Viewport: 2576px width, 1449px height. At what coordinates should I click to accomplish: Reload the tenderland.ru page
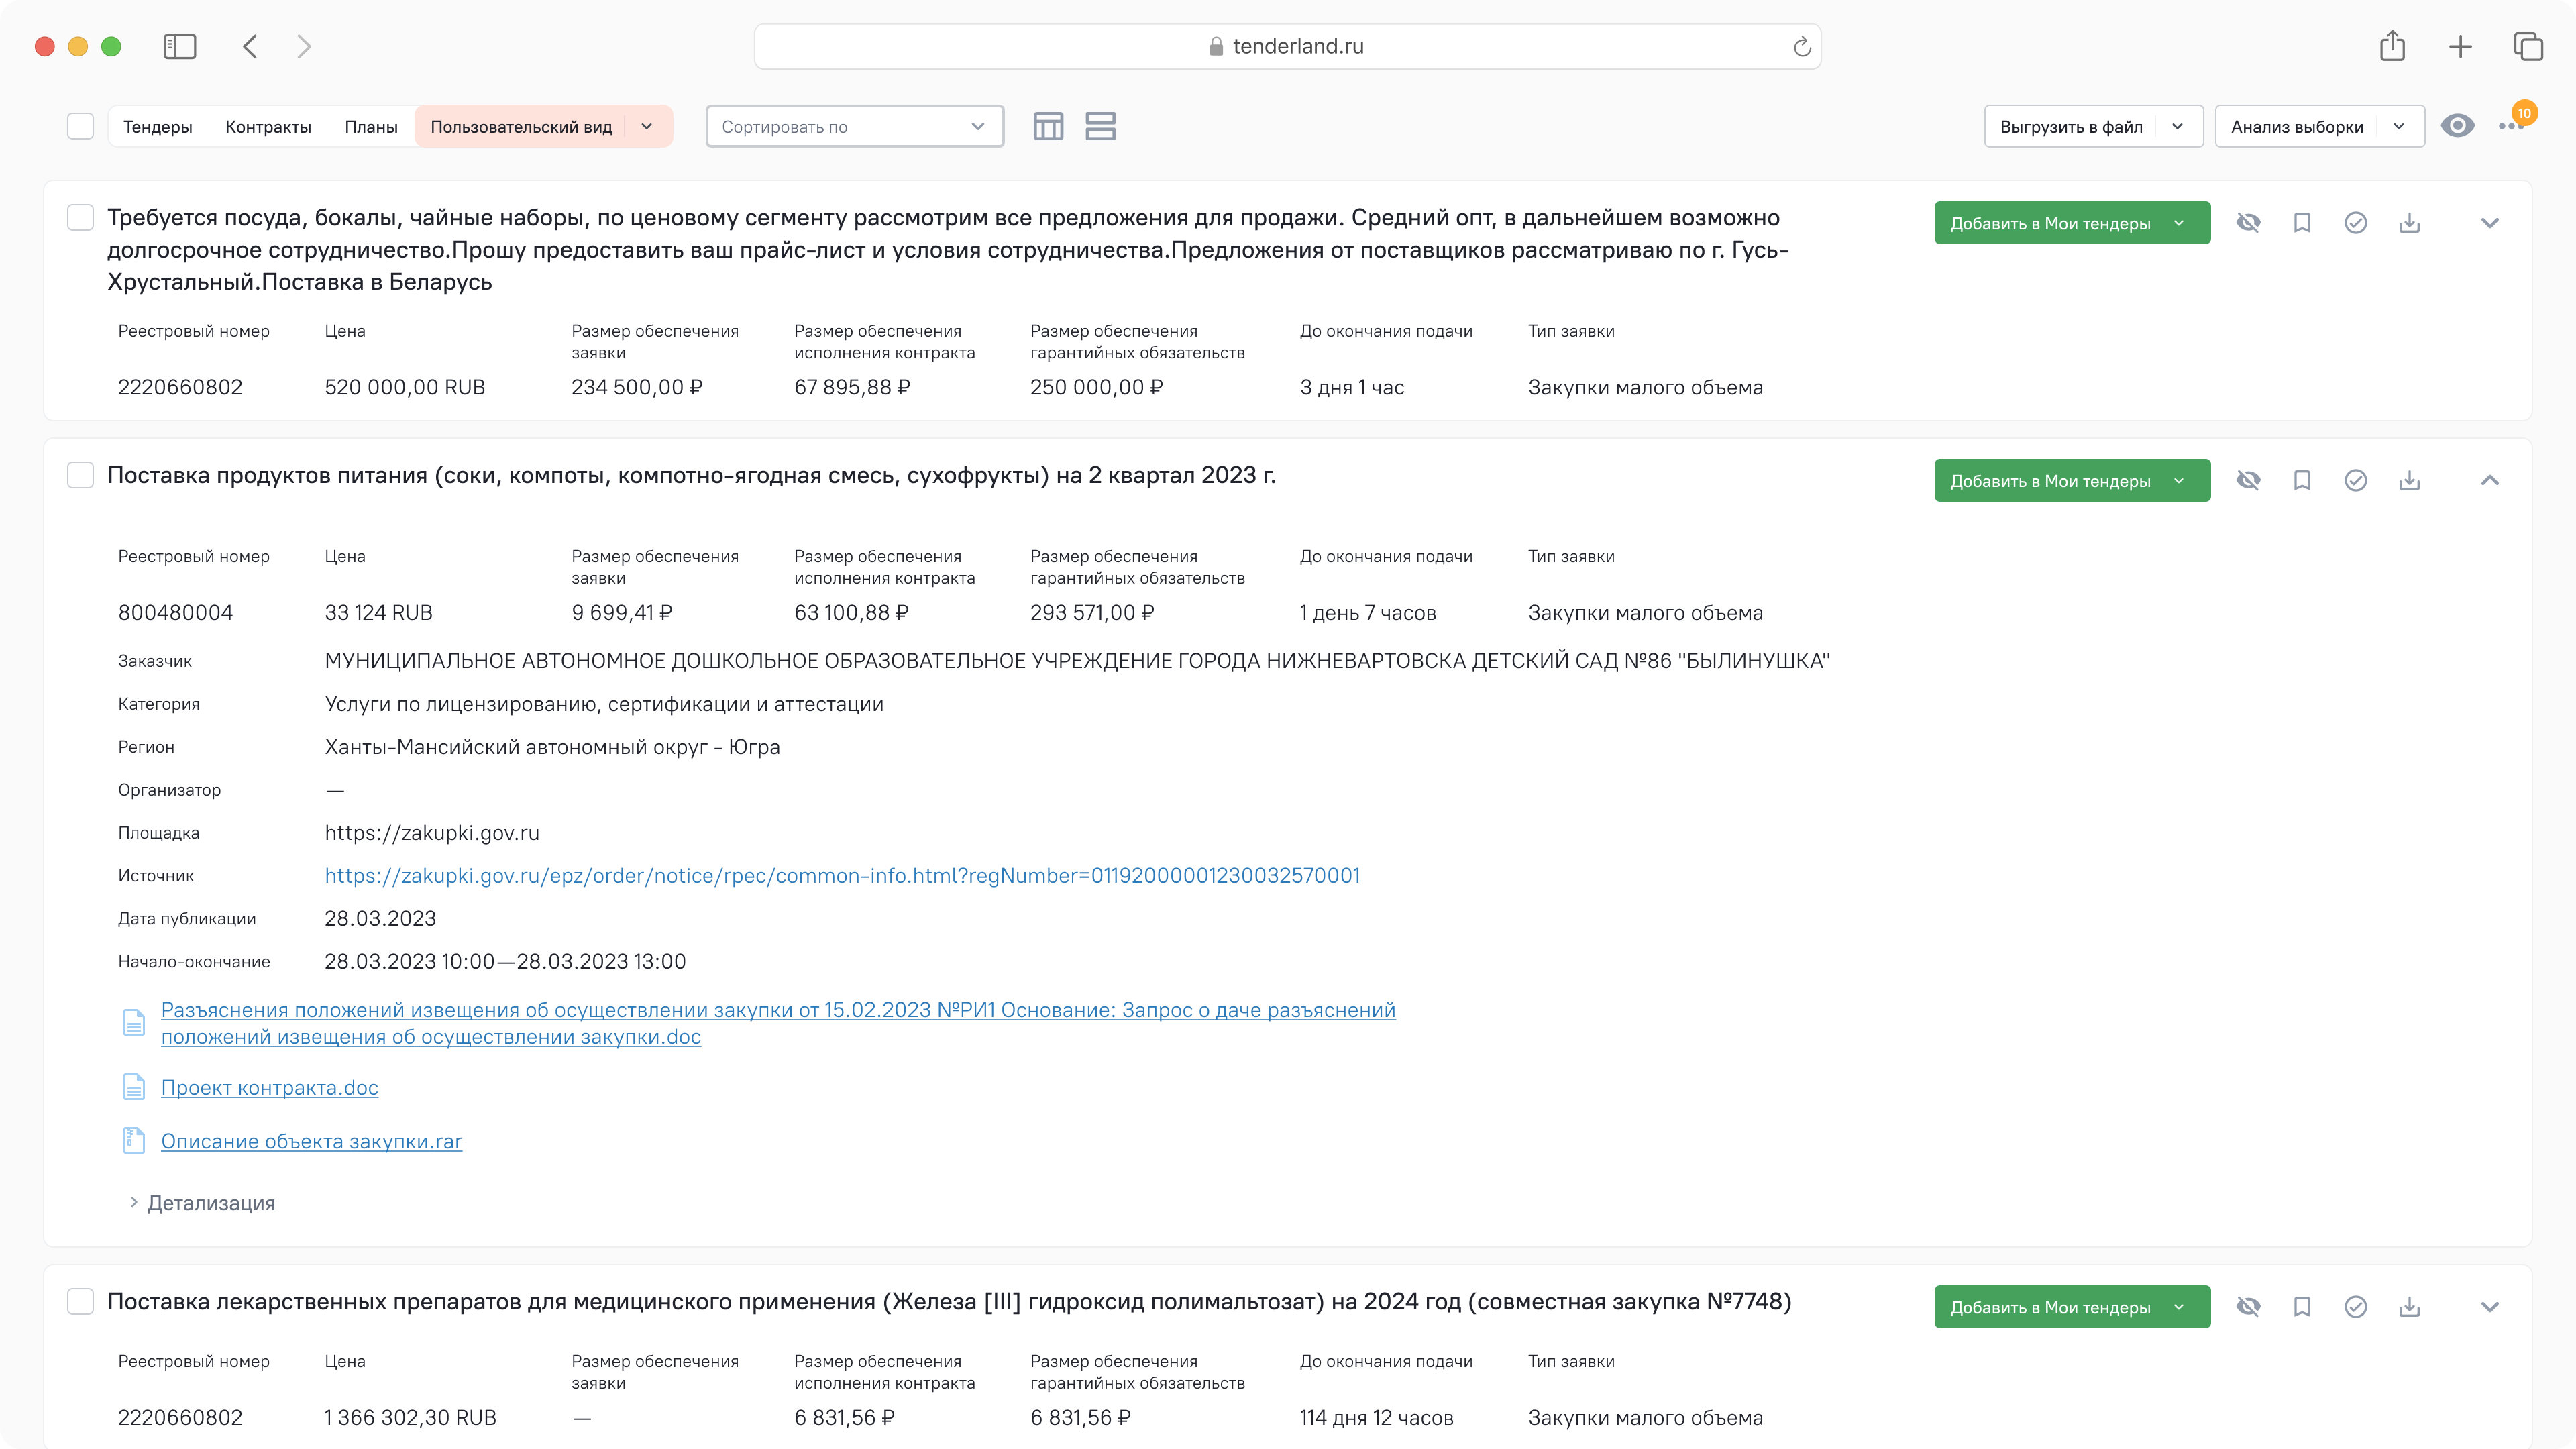pyautogui.click(x=1802, y=47)
